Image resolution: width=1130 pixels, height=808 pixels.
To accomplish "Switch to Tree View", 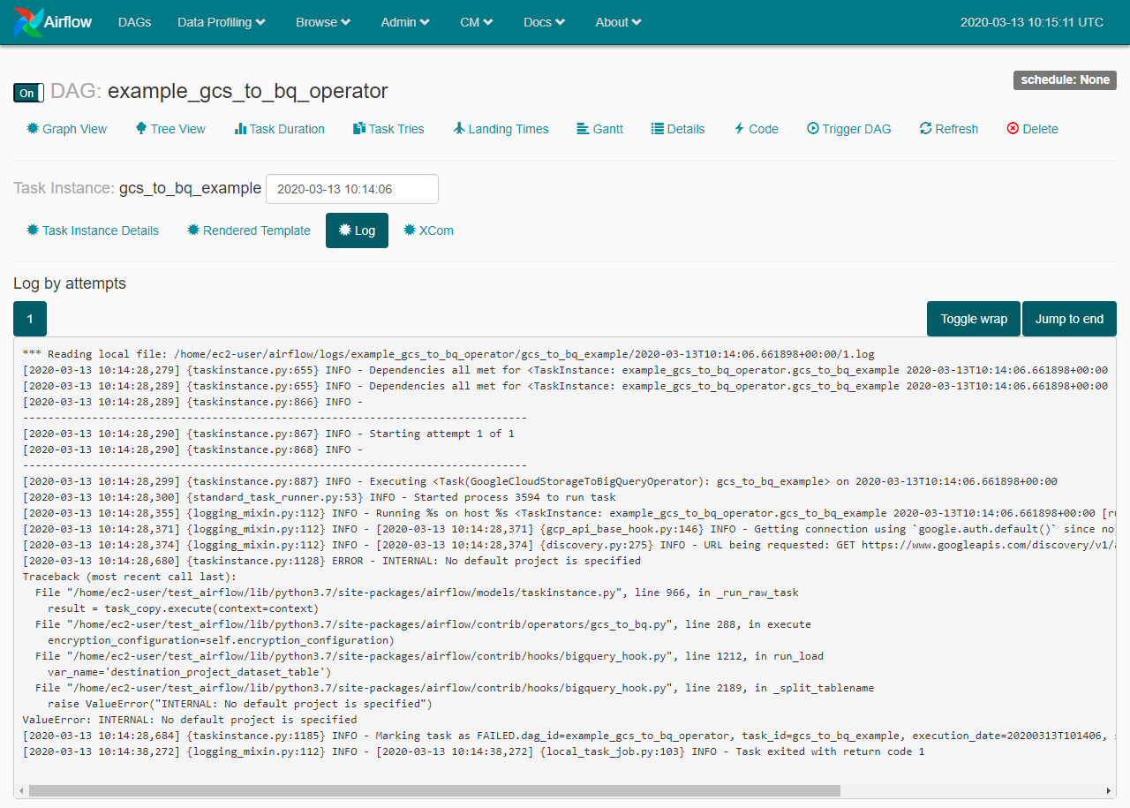I will 170,129.
